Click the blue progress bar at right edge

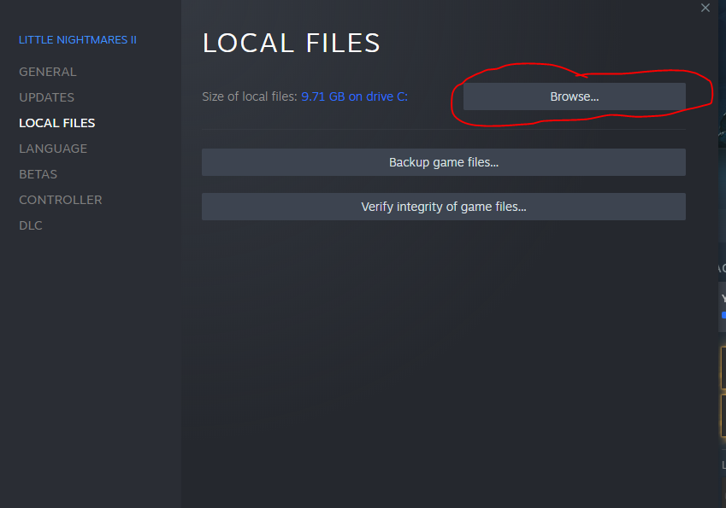point(723,314)
